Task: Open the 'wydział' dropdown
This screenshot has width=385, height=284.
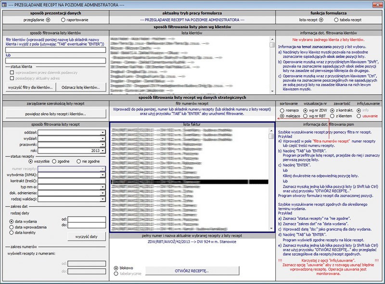Action: pyautogui.click(x=103, y=139)
